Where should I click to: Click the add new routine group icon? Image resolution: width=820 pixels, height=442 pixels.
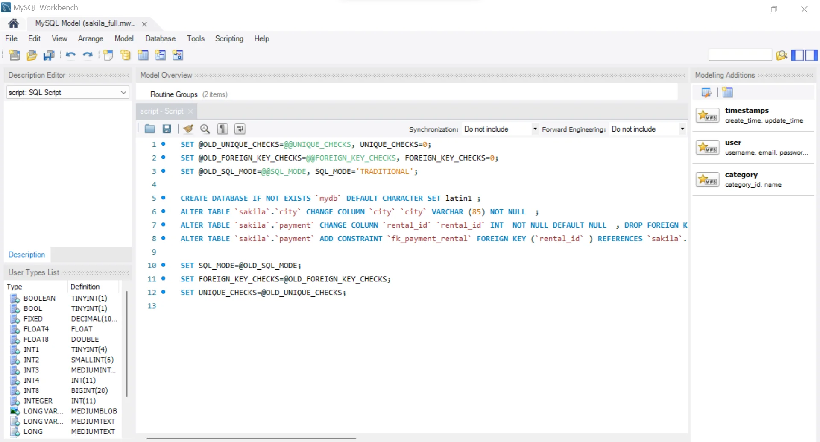point(178,55)
